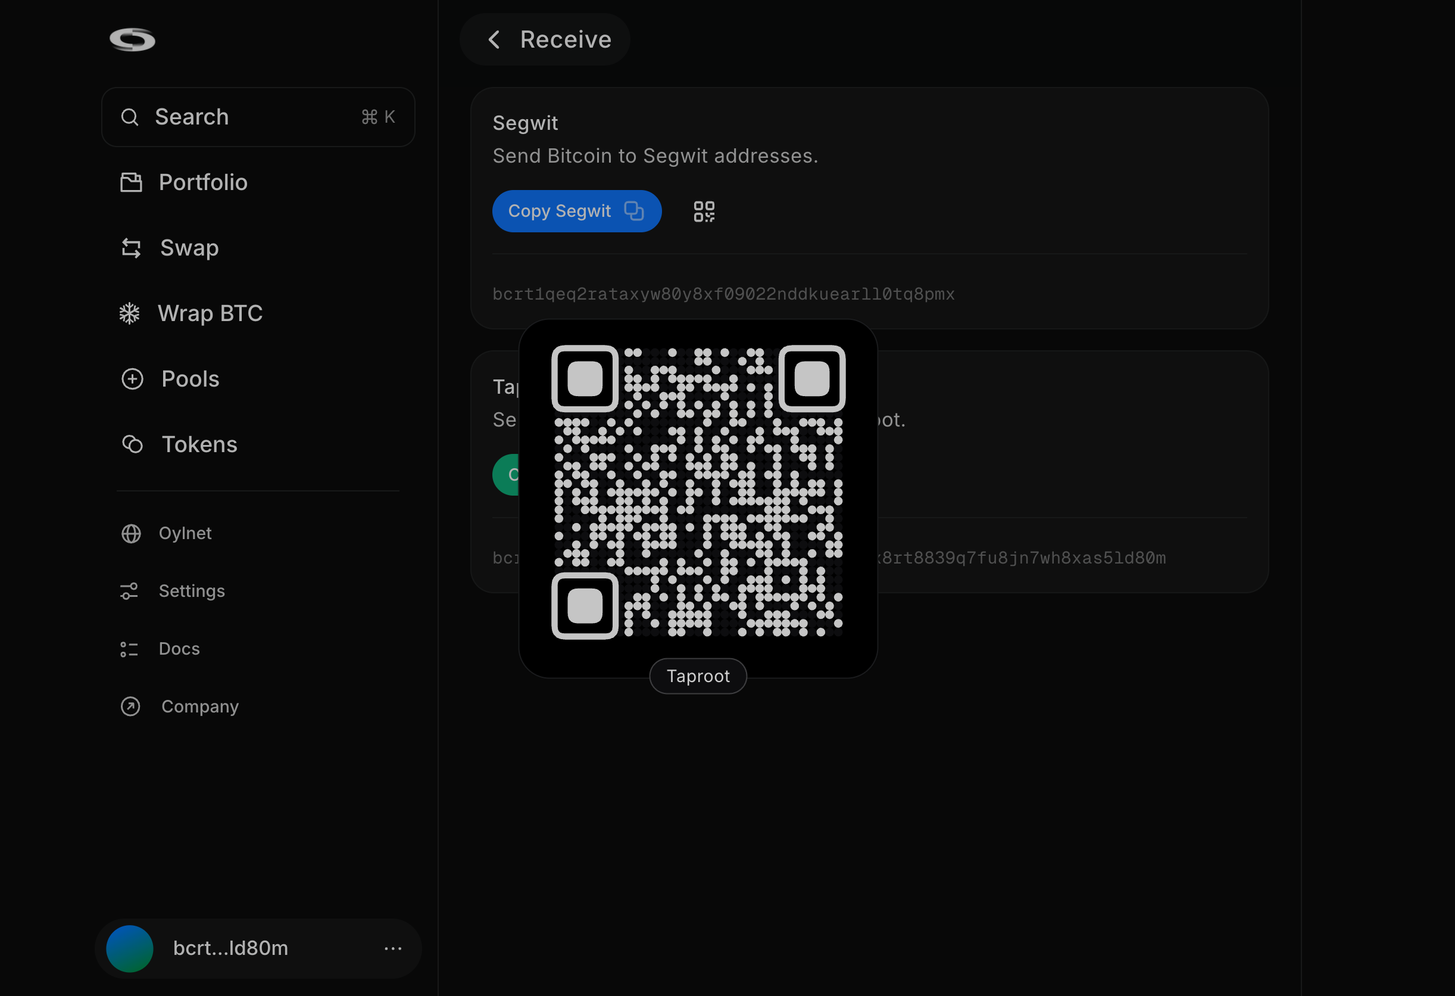Click the Settings sliders icon
This screenshot has height=996, width=1455.
point(129,592)
